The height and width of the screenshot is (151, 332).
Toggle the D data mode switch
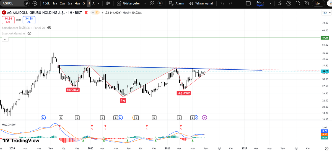(x=95, y=13)
